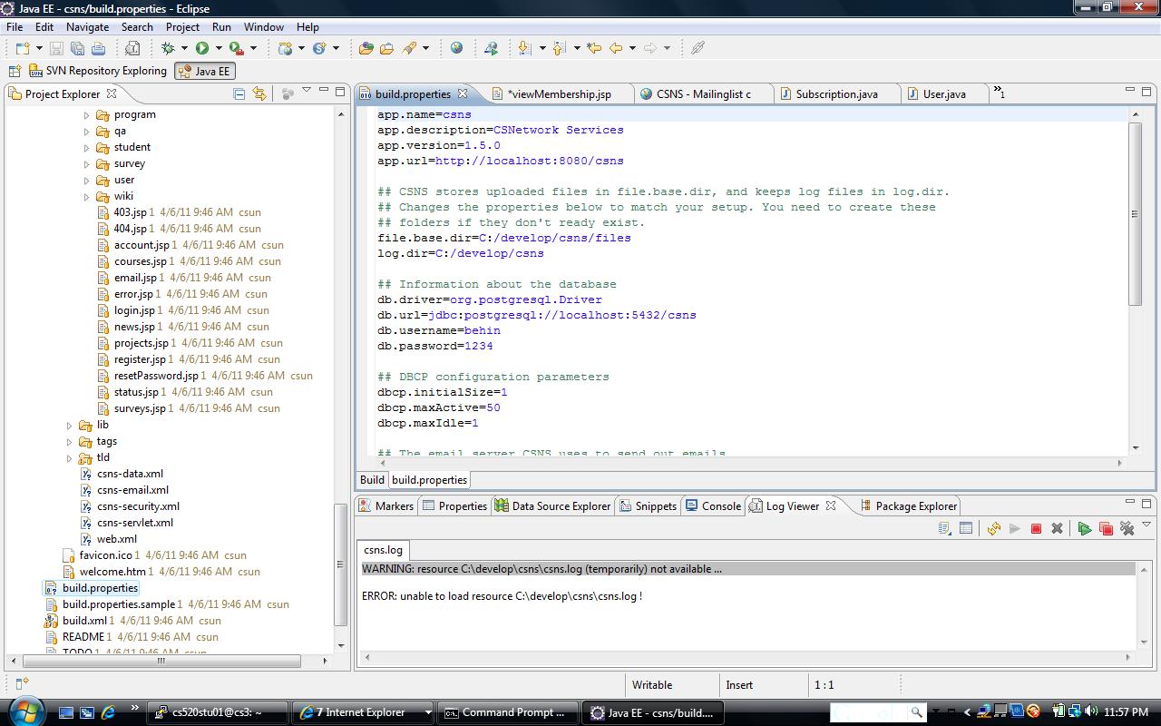Open the Project menu
This screenshot has height=726, width=1161.
tap(182, 27)
